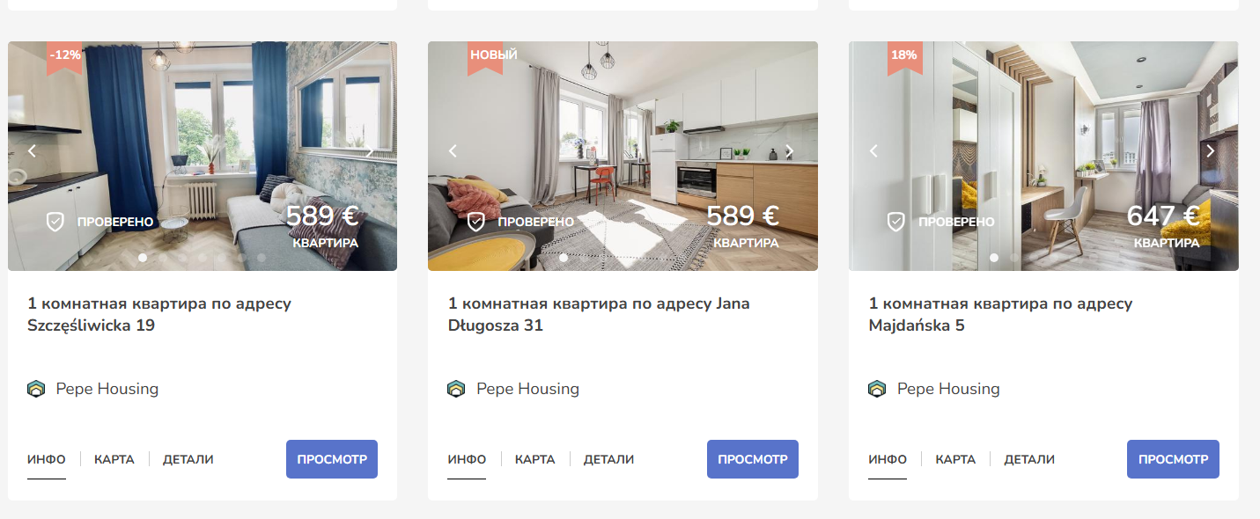Click ПРОСМОТР button for Majdańska 5

tap(1173, 459)
